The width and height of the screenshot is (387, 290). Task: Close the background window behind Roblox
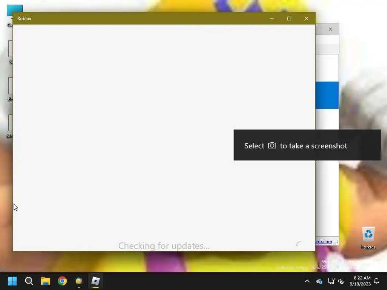click(x=330, y=29)
